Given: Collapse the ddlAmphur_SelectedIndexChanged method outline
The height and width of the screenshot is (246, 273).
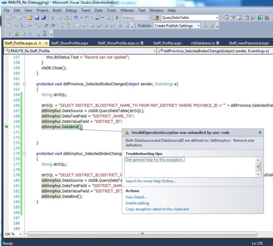Looking at the screenshot, I should [x=24, y=154].
